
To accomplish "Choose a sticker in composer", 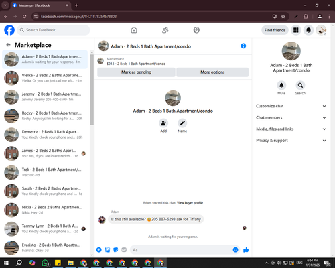I will 116,250.
